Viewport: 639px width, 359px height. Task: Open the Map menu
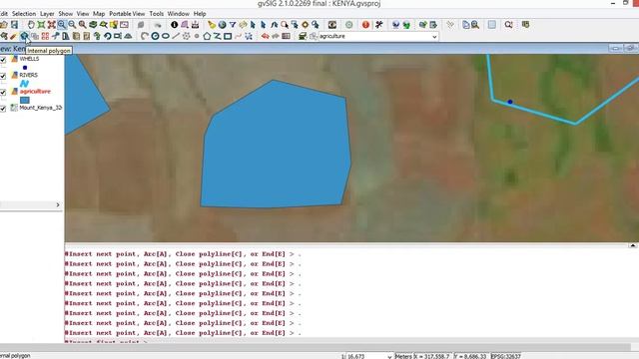click(x=99, y=13)
